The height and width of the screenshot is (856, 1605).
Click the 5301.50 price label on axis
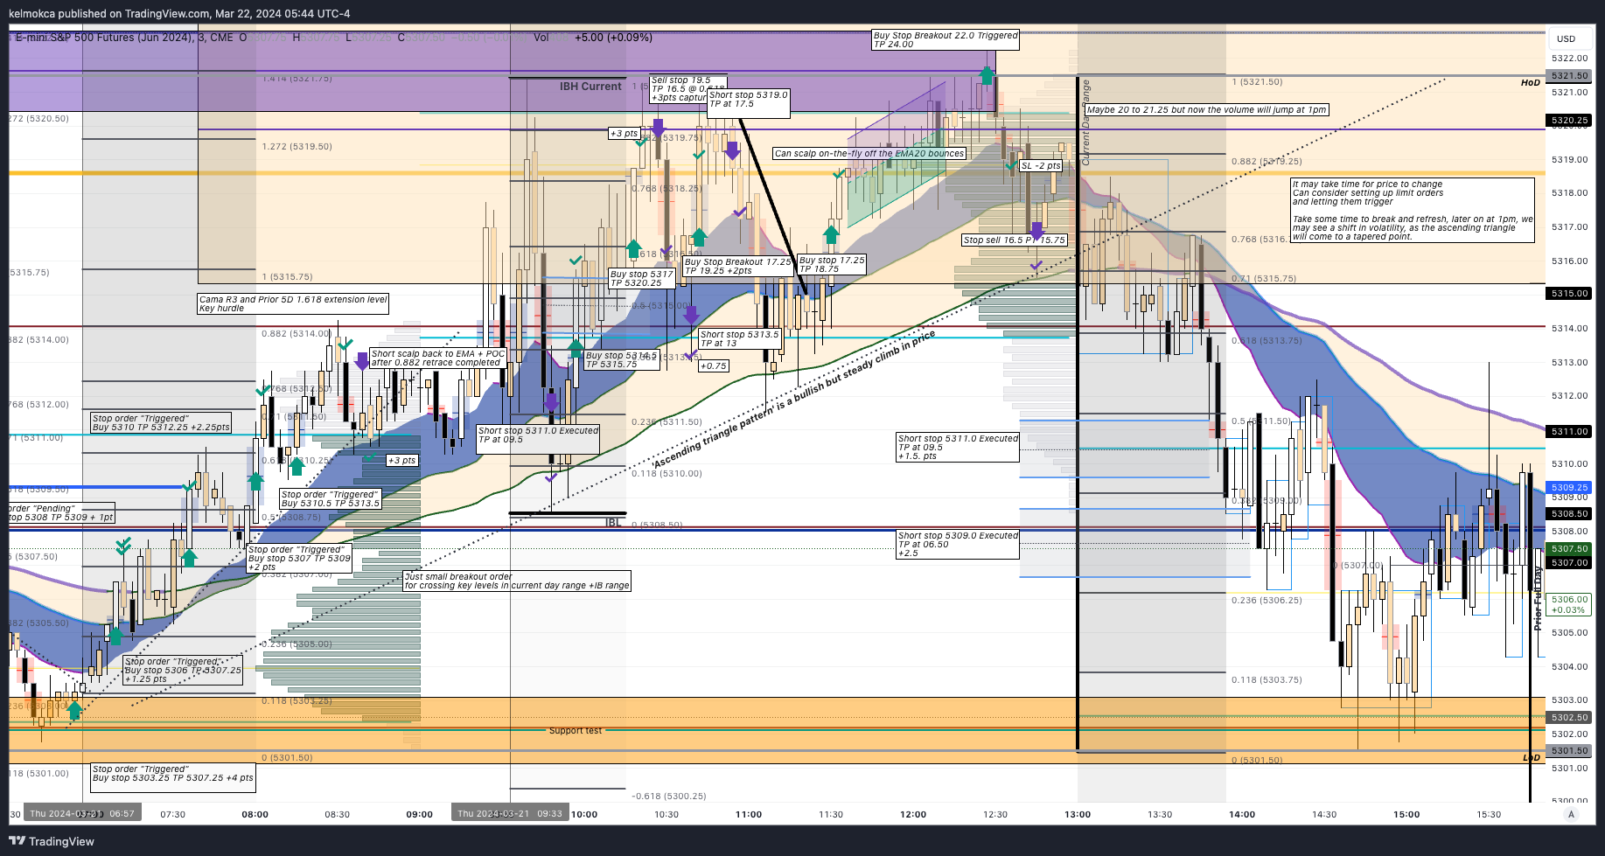point(1570,750)
